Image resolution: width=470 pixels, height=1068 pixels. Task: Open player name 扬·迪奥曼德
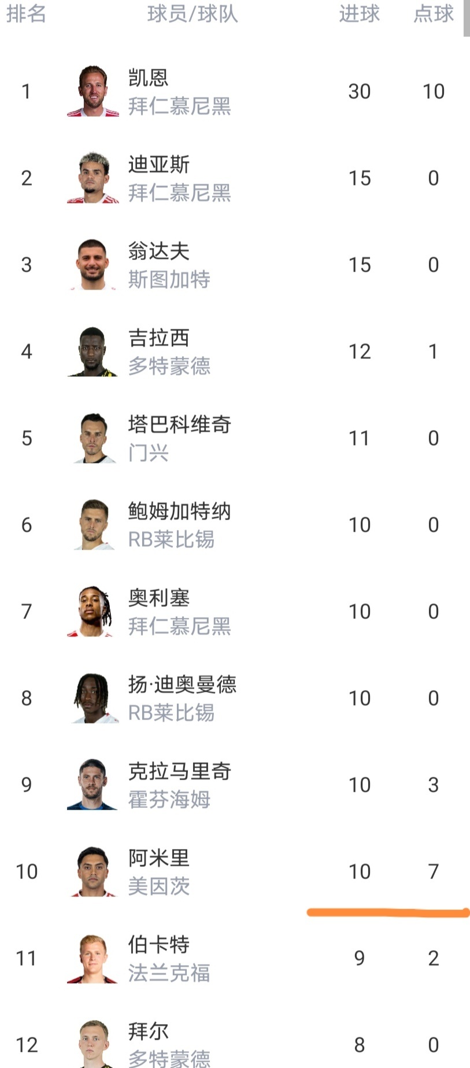182,684
